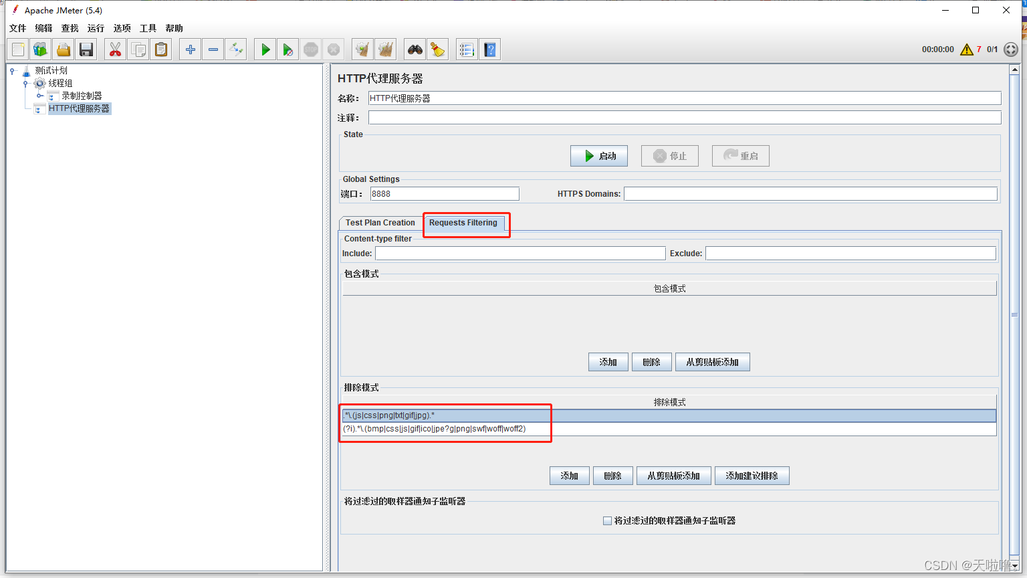Image resolution: width=1027 pixels, height=578 pixels.
Task: Select 录制控制器 in the tree
Action: (x=82, y=96)
